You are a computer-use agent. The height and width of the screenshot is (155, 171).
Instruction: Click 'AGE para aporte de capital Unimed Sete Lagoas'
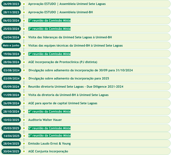point(63,103)
